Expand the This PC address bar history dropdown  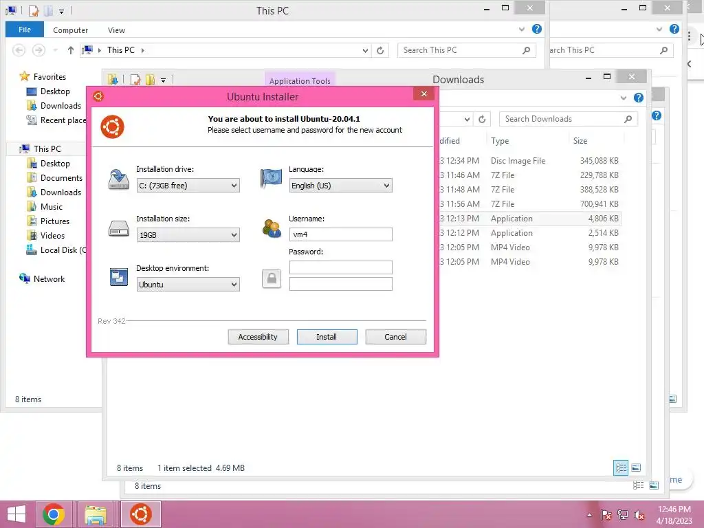[366, 50]
